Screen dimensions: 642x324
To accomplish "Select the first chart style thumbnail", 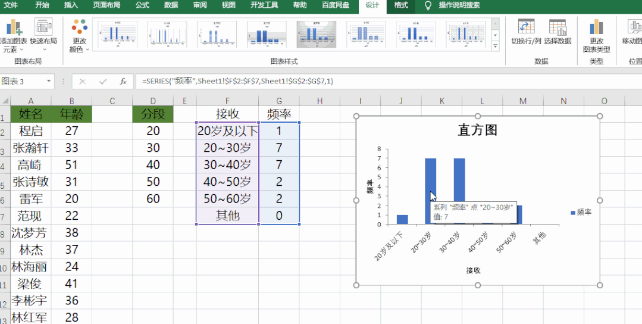I will coord(117,35).
